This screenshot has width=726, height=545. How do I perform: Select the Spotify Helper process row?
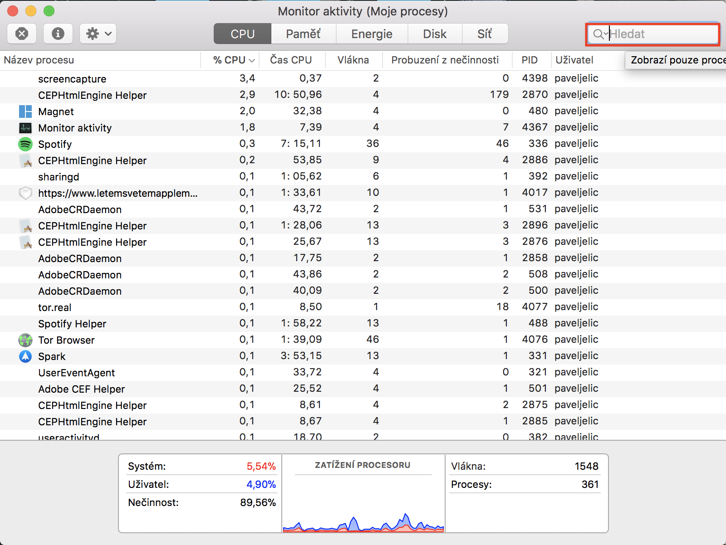tap(363, 324)
